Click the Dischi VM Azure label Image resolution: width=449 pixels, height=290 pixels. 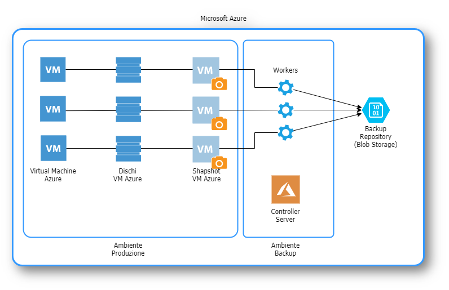pyautogui.click(x=127, y=175)
